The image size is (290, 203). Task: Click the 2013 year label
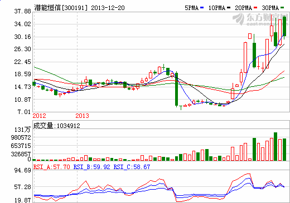[82, 116]
